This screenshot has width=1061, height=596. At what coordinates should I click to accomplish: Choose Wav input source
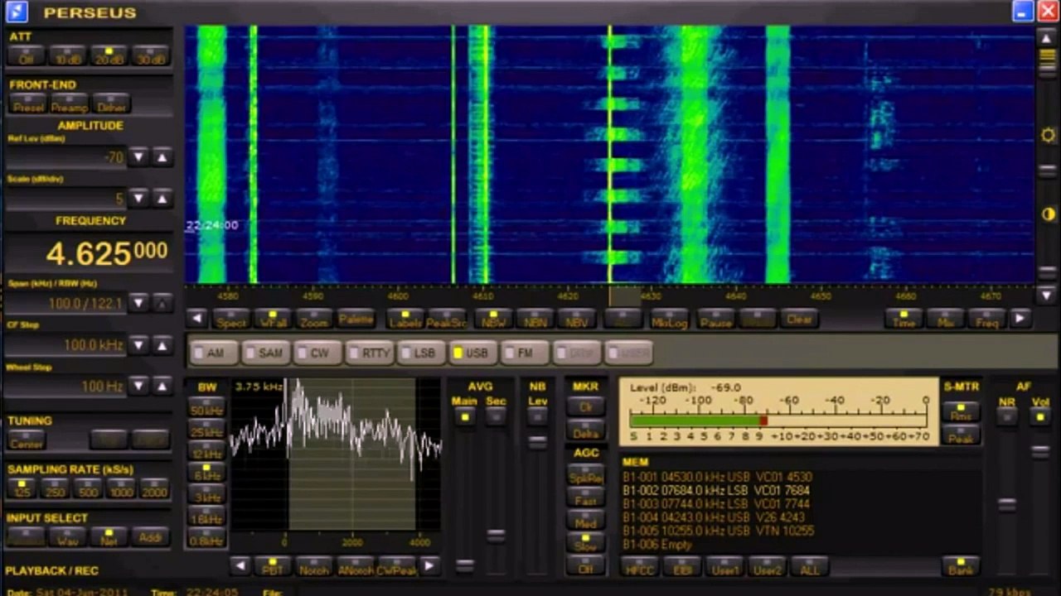[x=68, y=537]
